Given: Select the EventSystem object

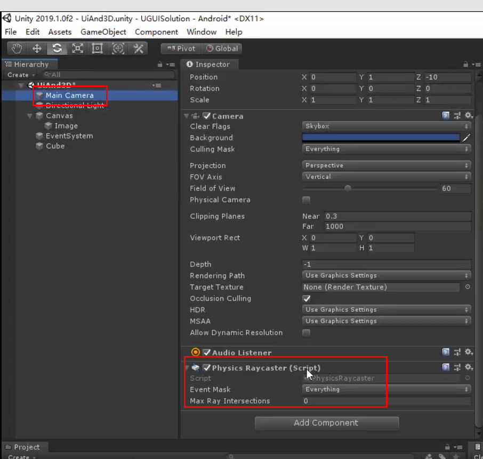Looking at the screenshot, I should [x=69, y=136].
